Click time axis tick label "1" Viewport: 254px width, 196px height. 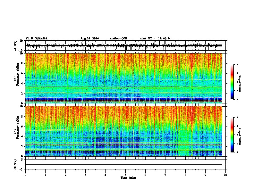tap(45, 175)
